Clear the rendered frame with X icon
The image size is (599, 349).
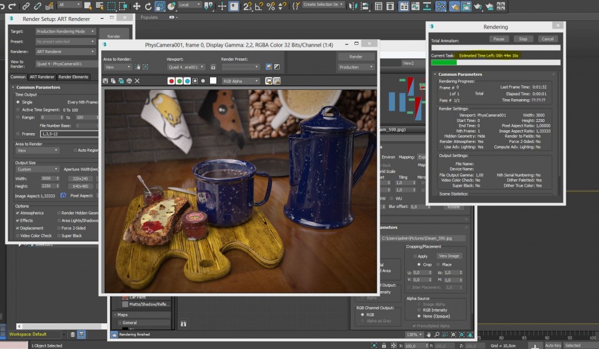pos(137,81)
